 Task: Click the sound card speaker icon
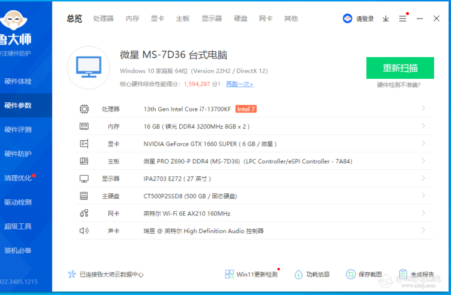(84, 231)
